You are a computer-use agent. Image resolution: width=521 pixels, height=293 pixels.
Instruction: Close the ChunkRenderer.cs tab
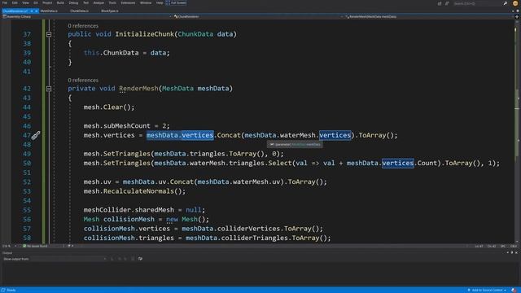point(36,11)
